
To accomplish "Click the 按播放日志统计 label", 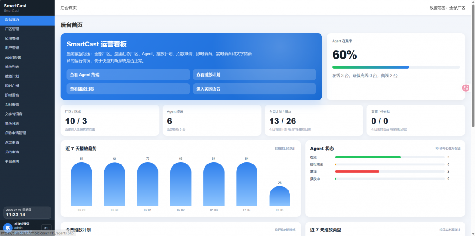I will click(x=285, y=148).
